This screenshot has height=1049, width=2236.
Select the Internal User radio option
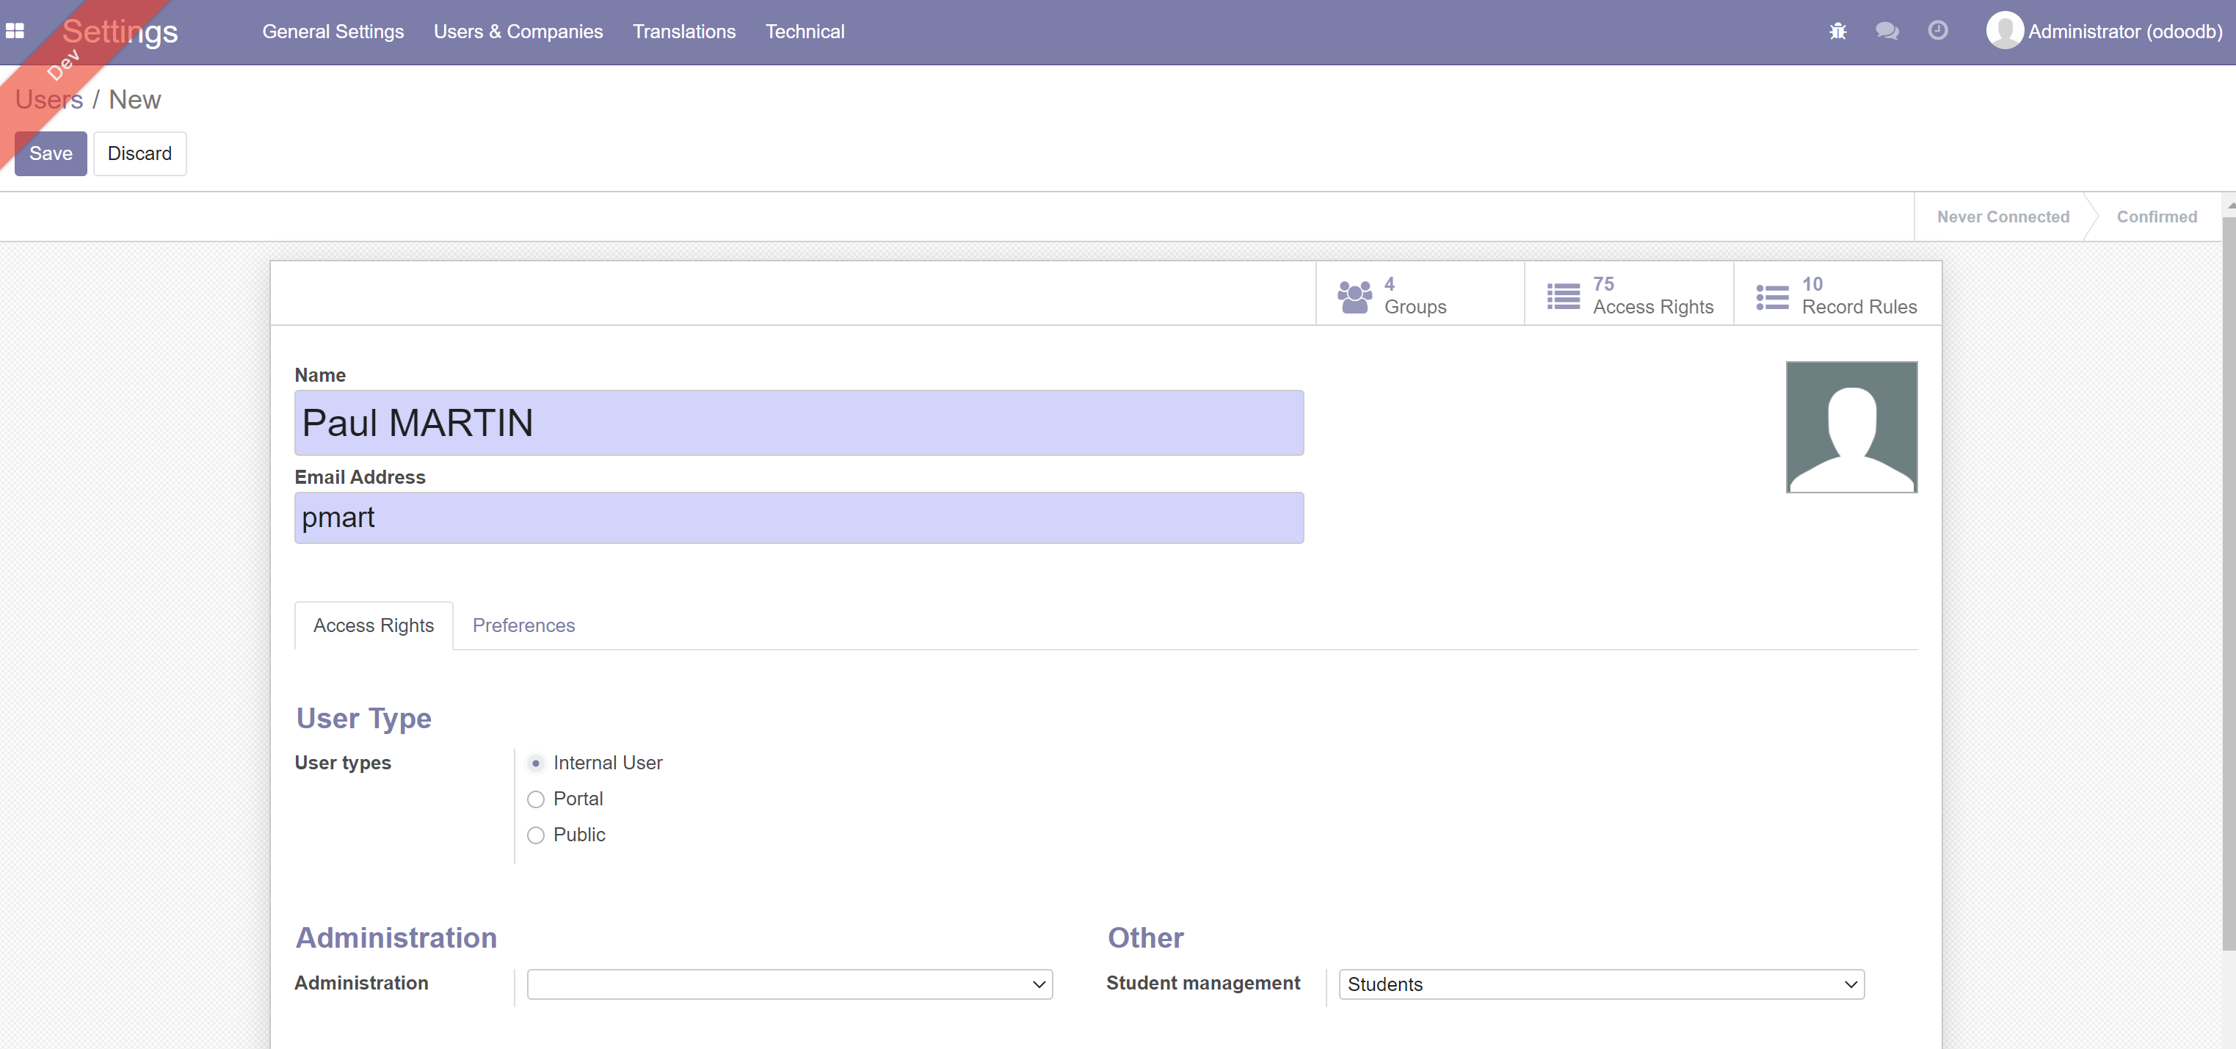tap(536, 763)
